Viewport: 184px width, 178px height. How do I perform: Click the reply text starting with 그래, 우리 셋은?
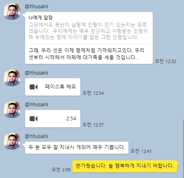[x=86, y=54]
